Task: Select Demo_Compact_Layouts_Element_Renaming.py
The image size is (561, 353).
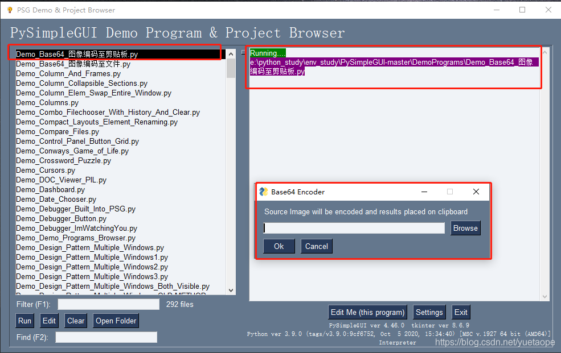Action: pos(121,122)
